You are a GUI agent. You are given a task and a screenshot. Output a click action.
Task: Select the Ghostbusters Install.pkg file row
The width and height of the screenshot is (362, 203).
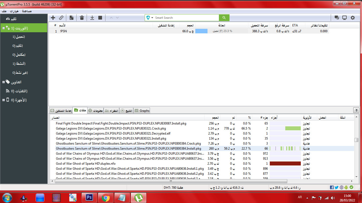[x=129, y=149]
